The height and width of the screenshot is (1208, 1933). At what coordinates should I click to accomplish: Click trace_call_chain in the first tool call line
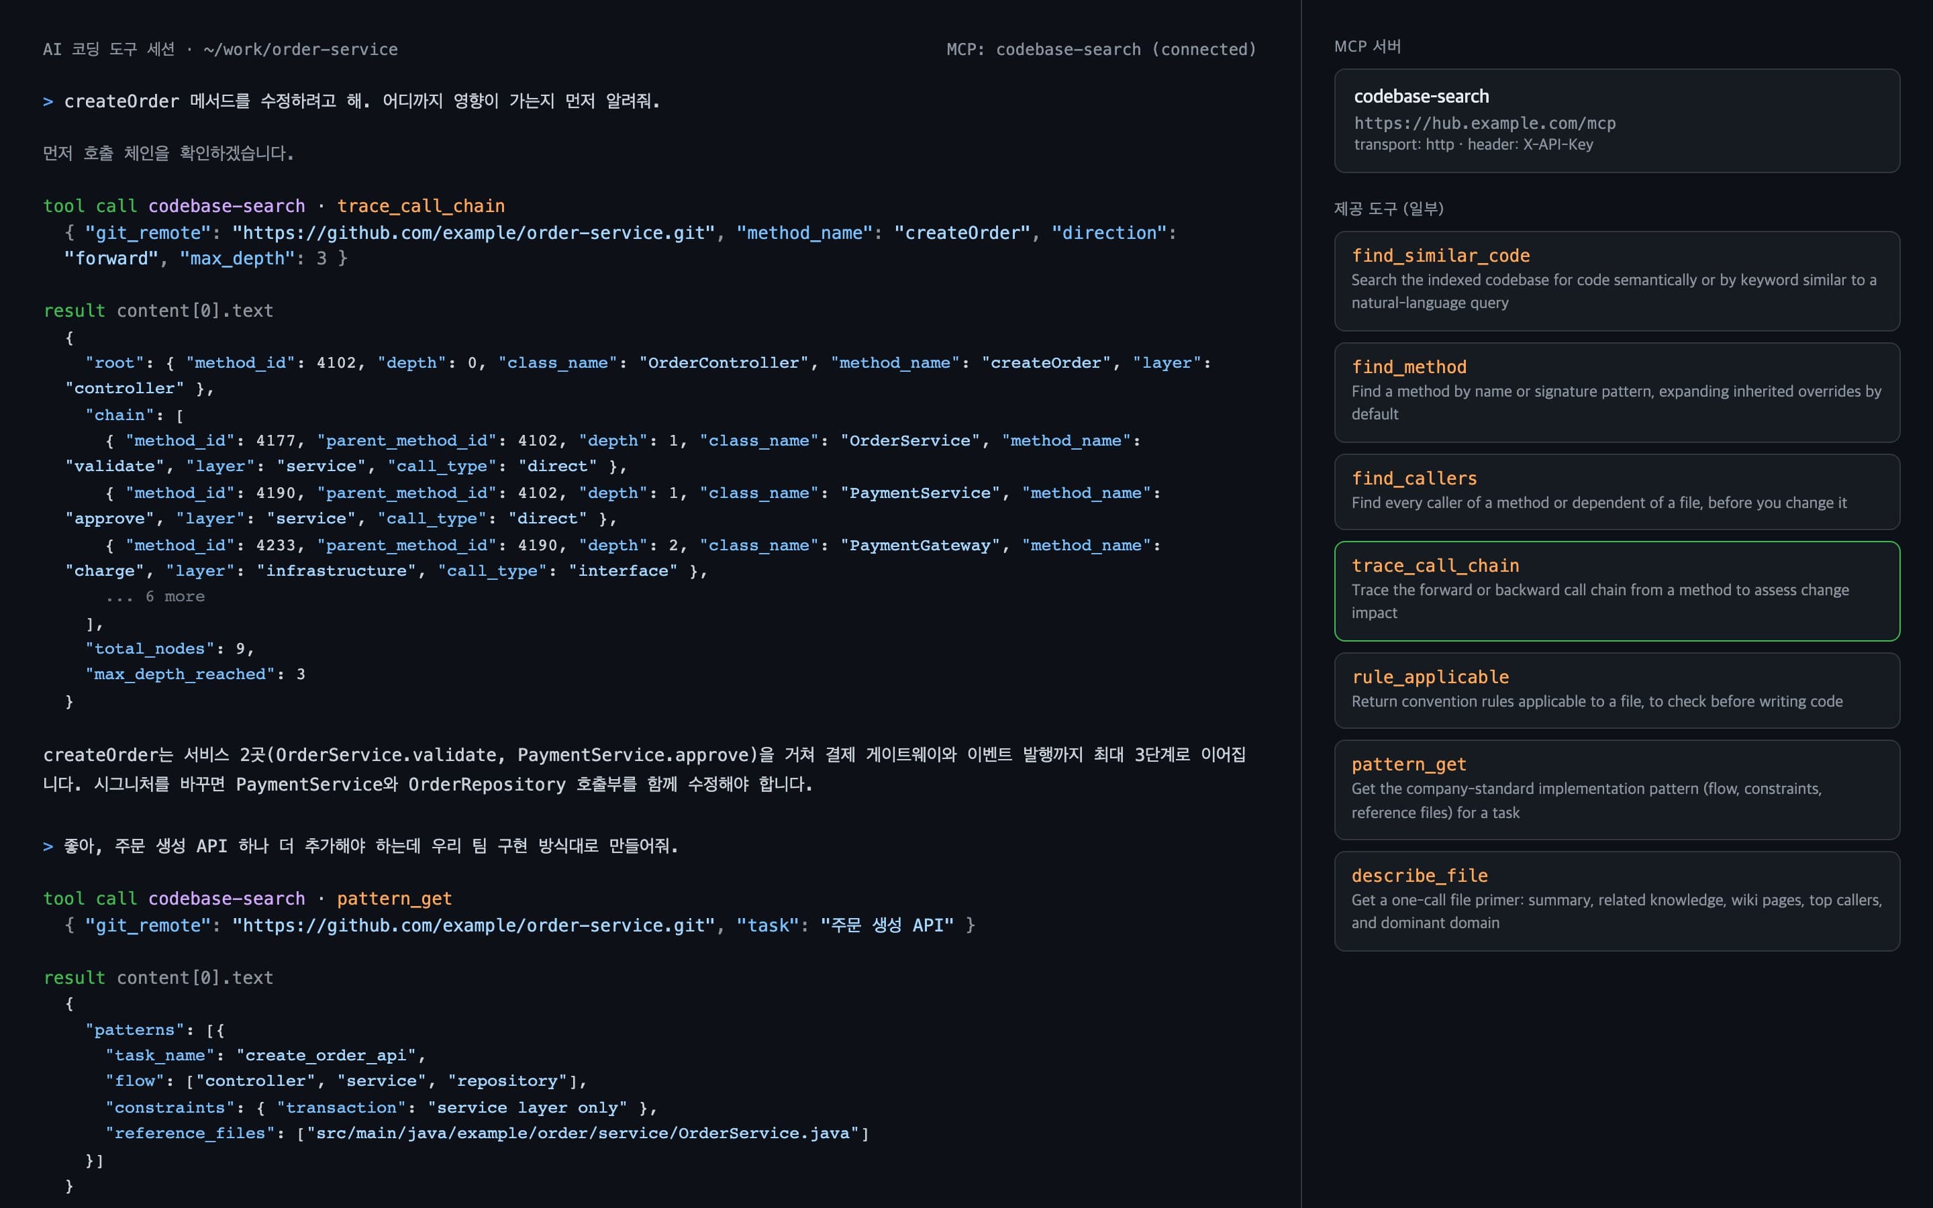click(421, 206)
